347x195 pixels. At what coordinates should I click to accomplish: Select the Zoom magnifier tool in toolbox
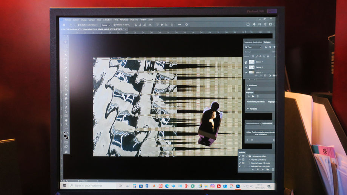point(66,125)
